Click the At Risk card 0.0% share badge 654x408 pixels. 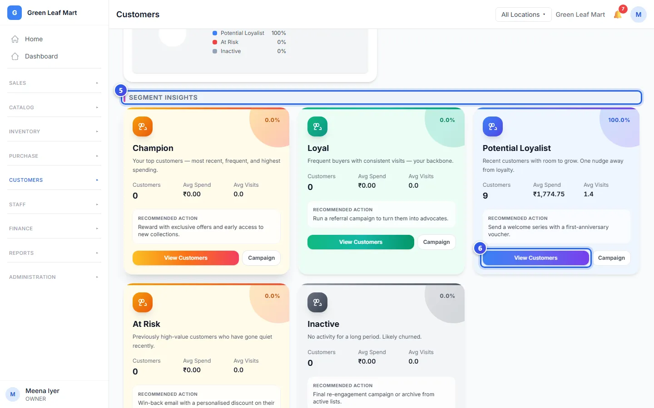[272, 296]
